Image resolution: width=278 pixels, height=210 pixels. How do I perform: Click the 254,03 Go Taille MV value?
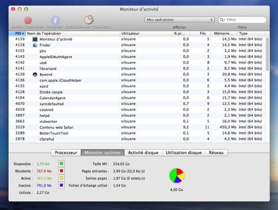tap(121, 164)
